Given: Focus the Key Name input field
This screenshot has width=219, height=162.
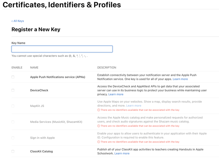Looking at the screenshot, I should [62, 49].
